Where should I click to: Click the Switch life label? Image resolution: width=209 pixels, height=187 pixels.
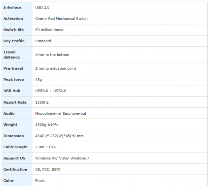13,30
